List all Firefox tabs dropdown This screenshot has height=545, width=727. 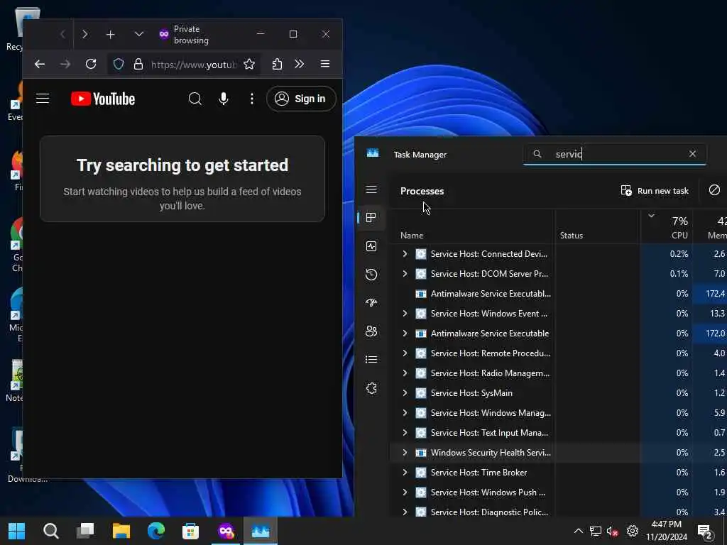(x=138, y=34)
